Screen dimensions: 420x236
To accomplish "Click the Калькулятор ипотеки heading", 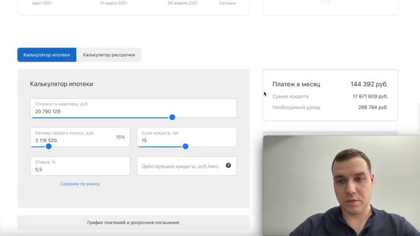I will pyautogui.click(x=62, y=84).
